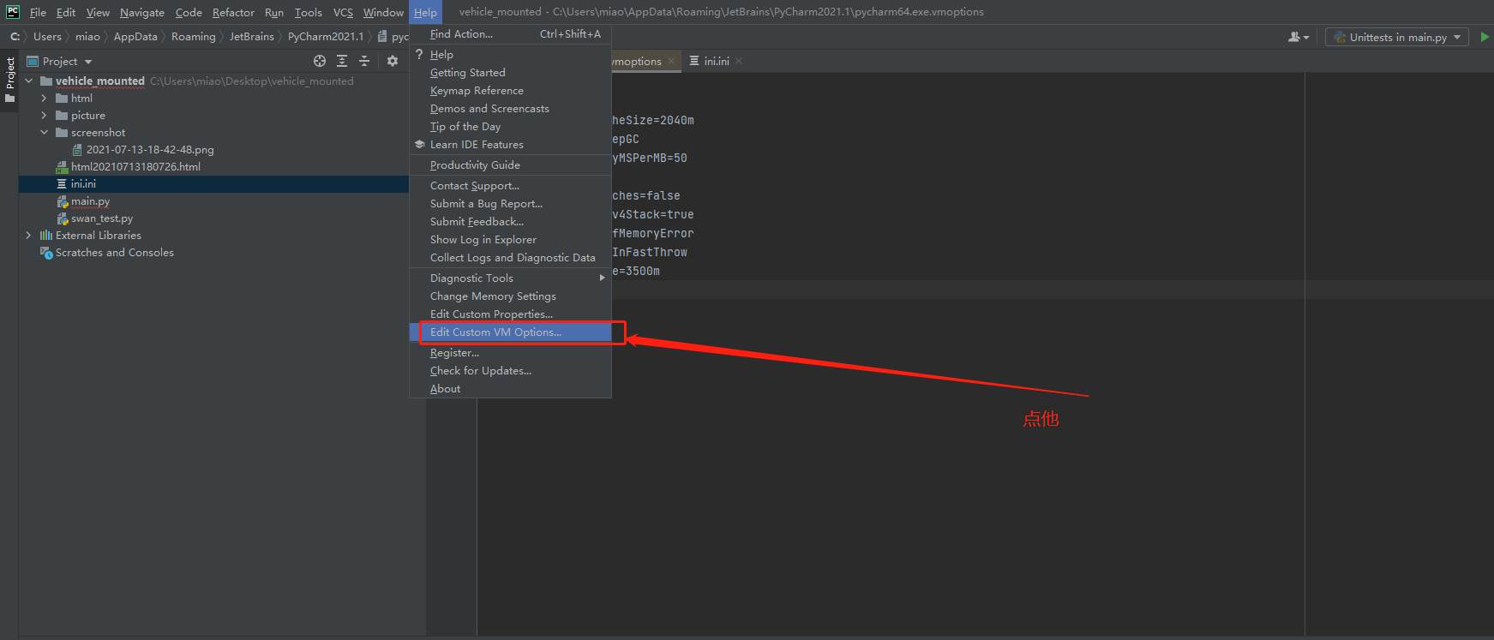This screenshot has width=1494, height=640.
Task: Expand External Libraries node
Action: [x=28, y=236]
